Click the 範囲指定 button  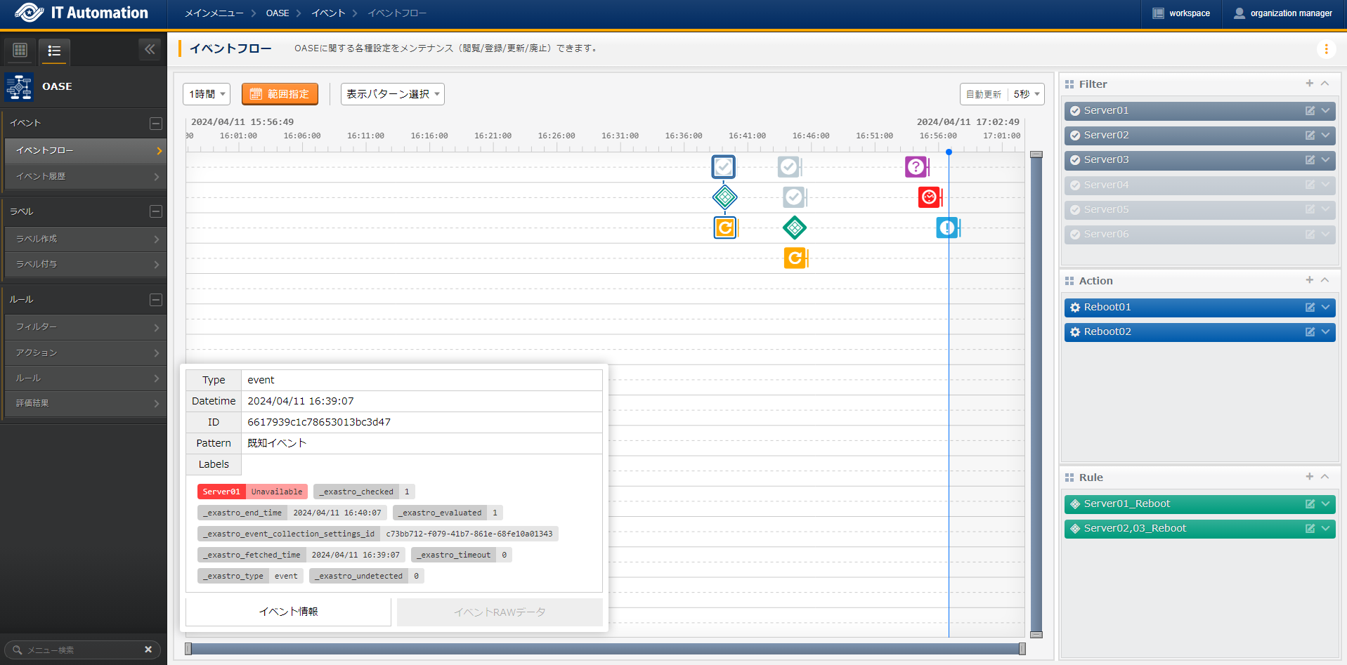tap(280, 94)
